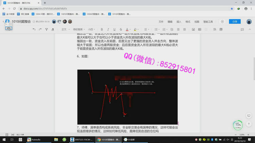Click the undo arrow in the toolbar
Screen dimensions: 255x143
click(x=34, y=29)
